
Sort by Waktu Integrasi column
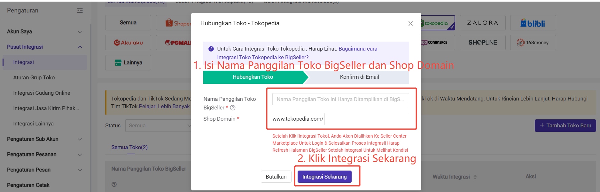click(475, 177)
